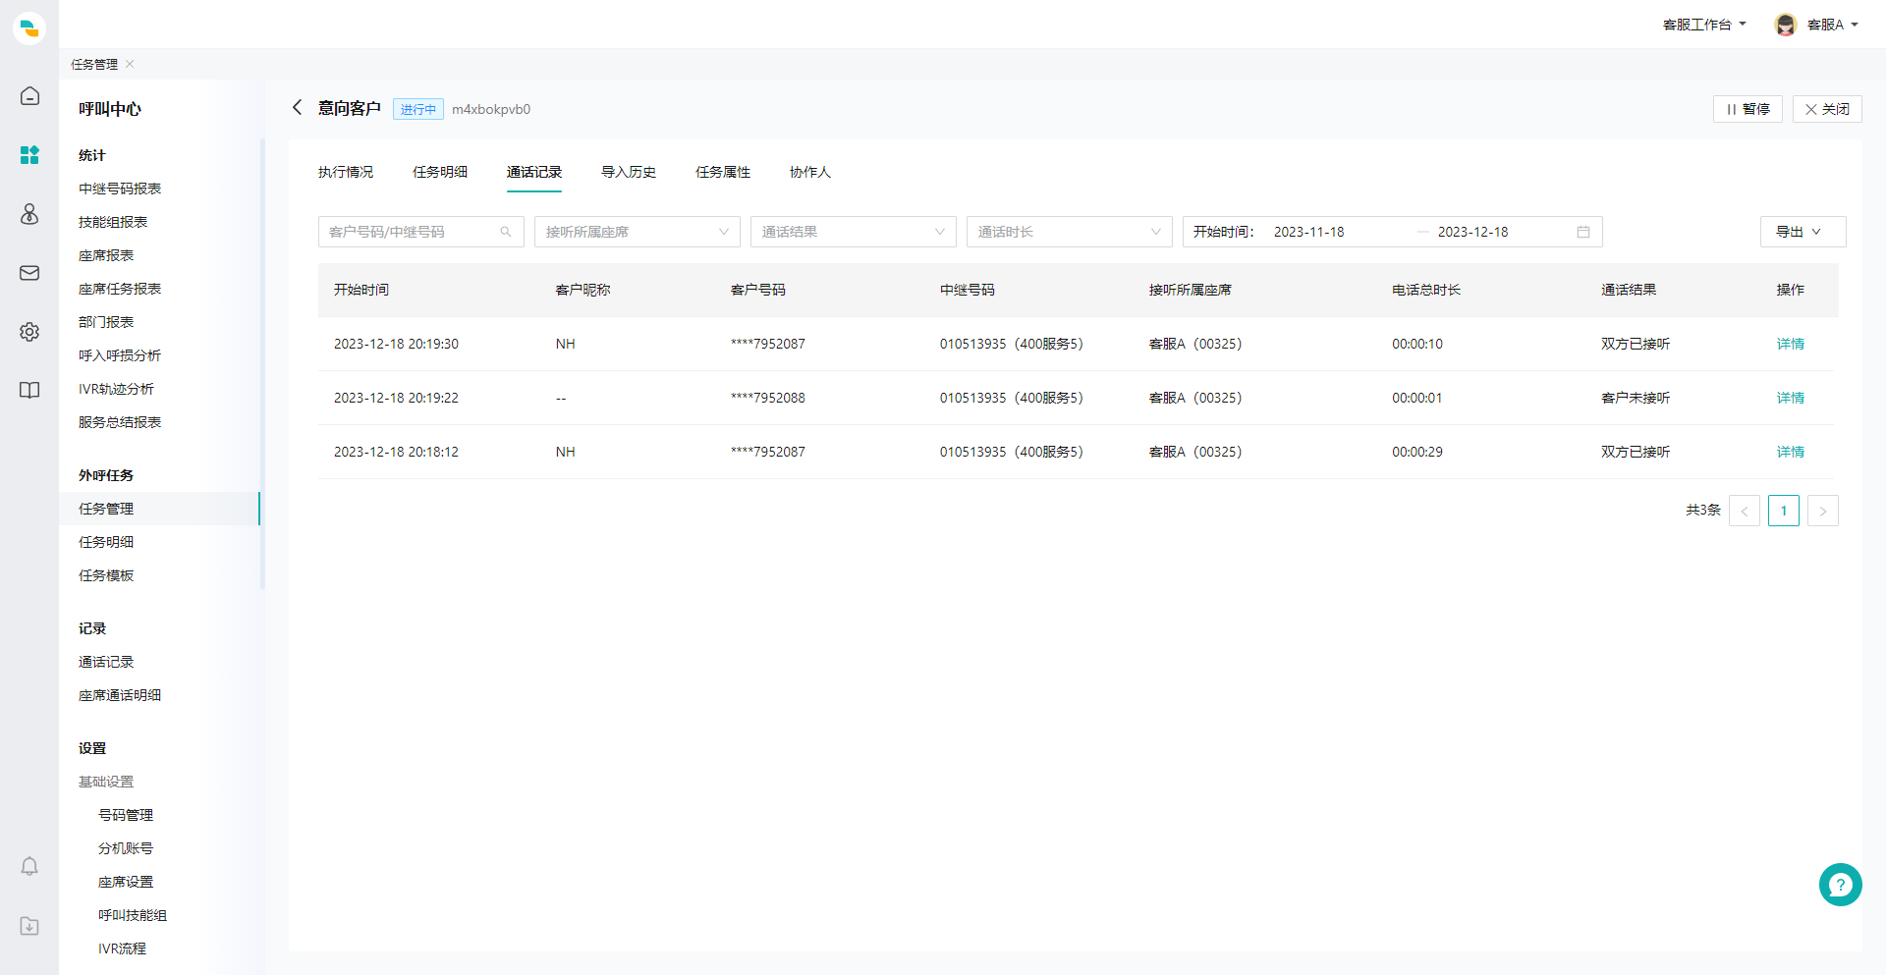The image size is (1886, 975).
Task: Open the 通话时长 filter dropdown
Action: [x=1070, y=232]
